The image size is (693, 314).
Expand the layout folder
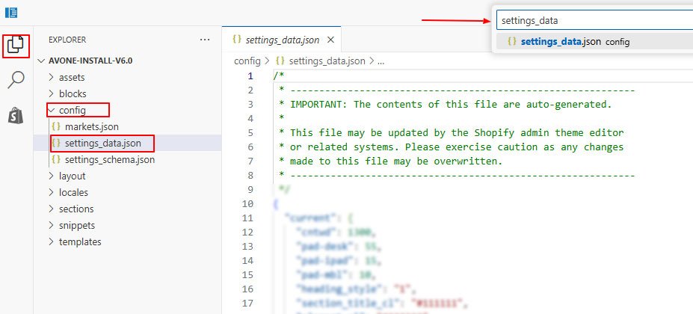tap(72, 176)
